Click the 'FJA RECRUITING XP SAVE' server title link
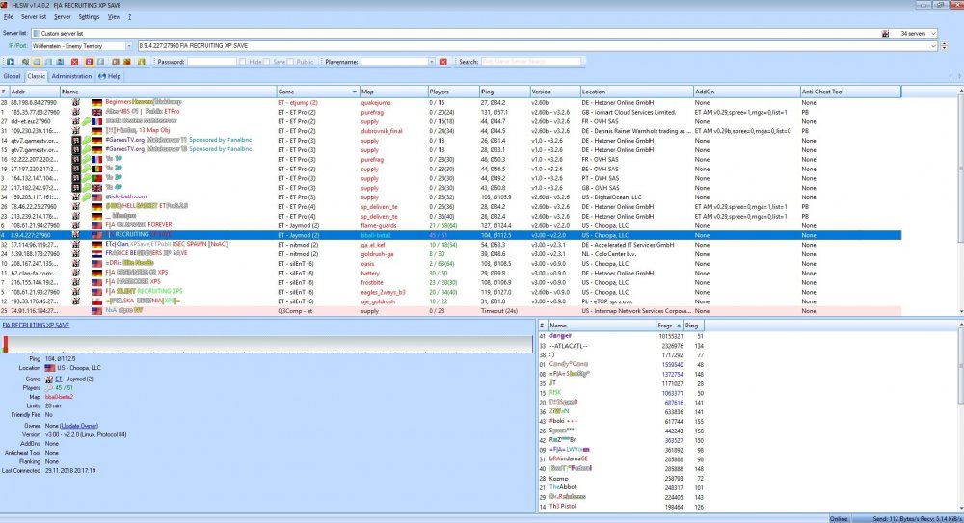 click(36, 325)
